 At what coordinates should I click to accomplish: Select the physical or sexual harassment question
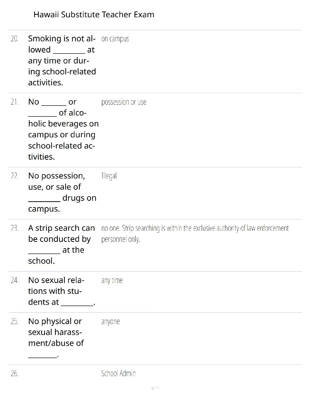56,338
